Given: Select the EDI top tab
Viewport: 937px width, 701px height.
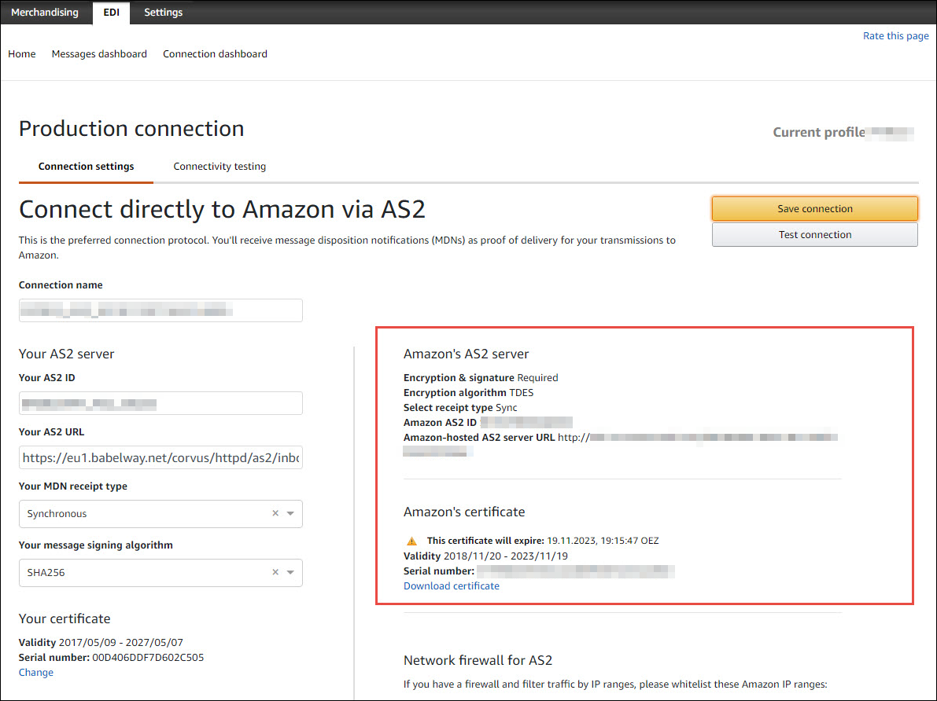Looking at the screenshot, I should pyautogui.click(x=111, y=12).
